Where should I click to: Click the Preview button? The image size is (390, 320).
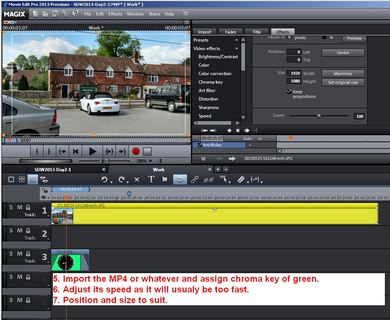coord(354,38)
